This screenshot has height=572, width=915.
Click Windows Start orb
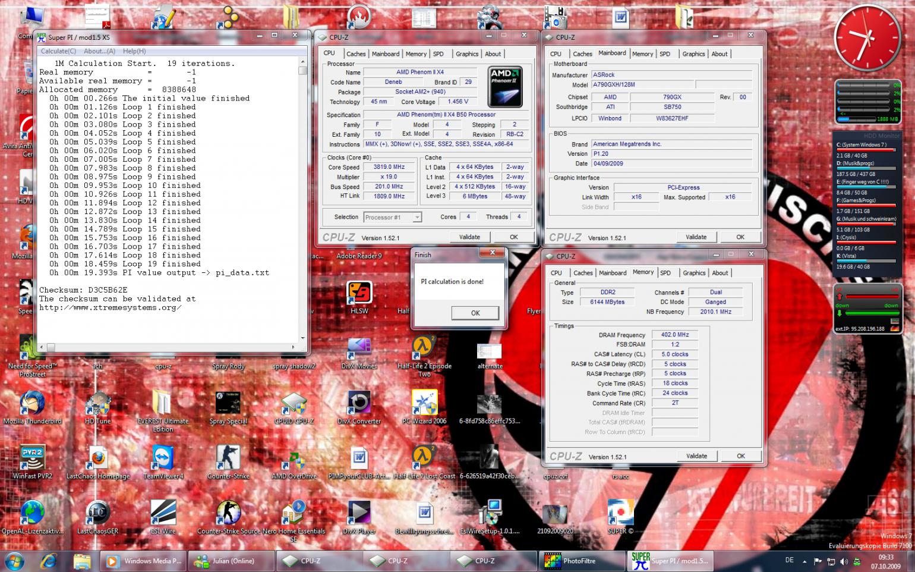14,561
